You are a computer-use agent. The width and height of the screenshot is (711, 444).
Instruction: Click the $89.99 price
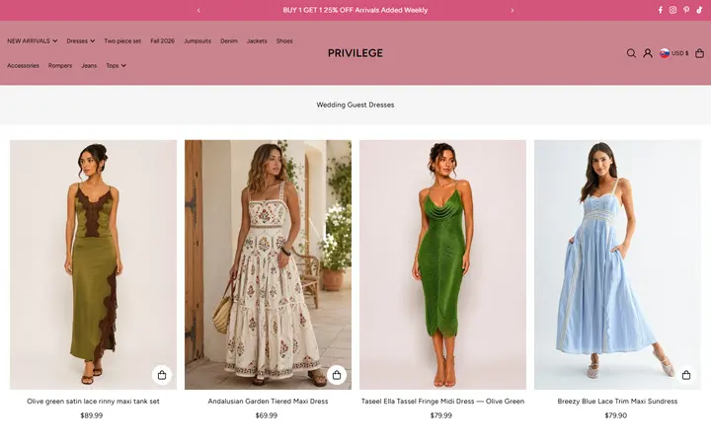click(92, 415)
